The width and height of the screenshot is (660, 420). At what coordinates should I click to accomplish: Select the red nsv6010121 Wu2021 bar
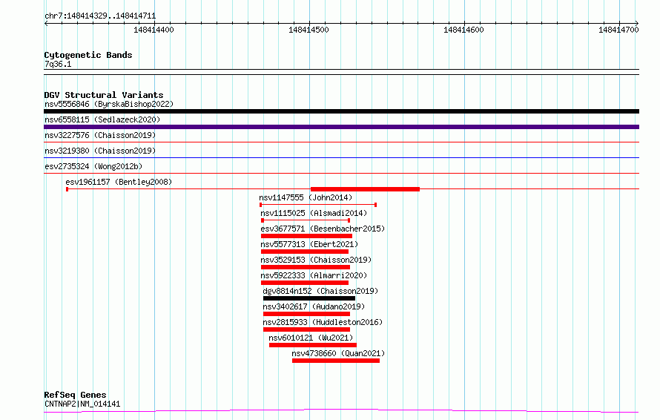pos(312,345)
